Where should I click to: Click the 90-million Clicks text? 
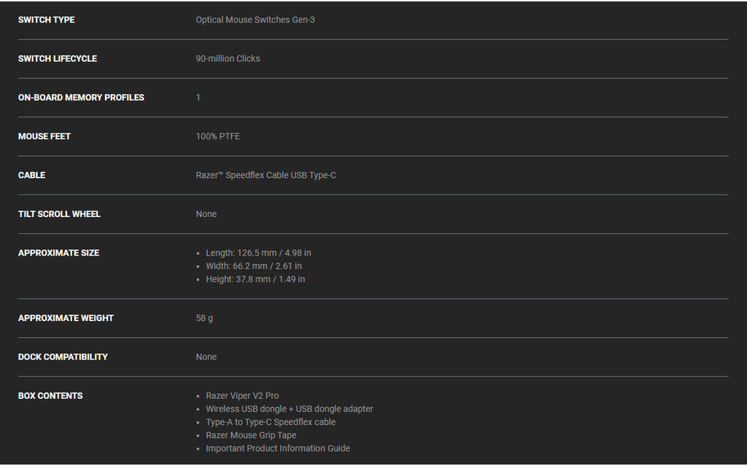pyautogui.click(x=228, y=58)
